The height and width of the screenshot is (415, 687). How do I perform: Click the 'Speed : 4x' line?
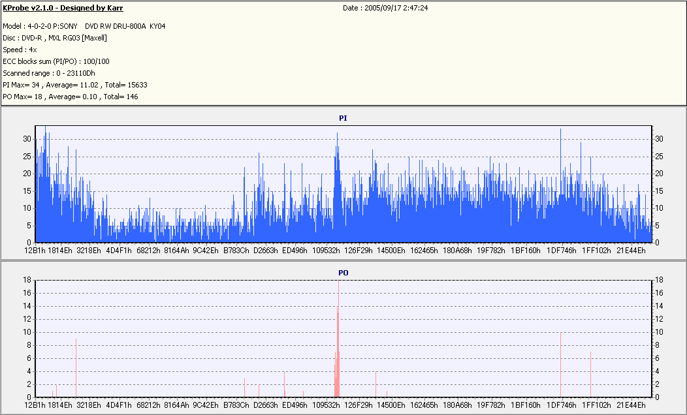coord(20,50)
